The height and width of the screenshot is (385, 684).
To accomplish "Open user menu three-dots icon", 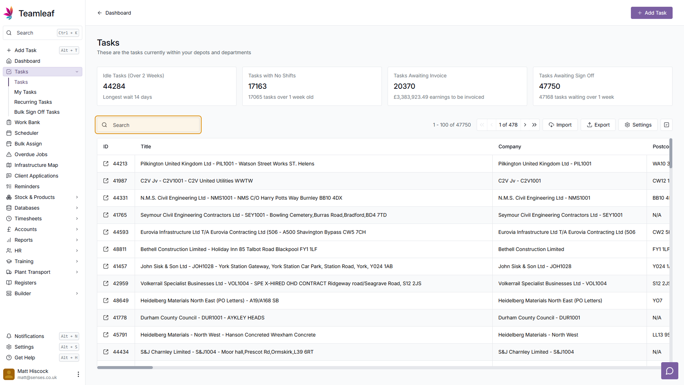I will point(78,374).
